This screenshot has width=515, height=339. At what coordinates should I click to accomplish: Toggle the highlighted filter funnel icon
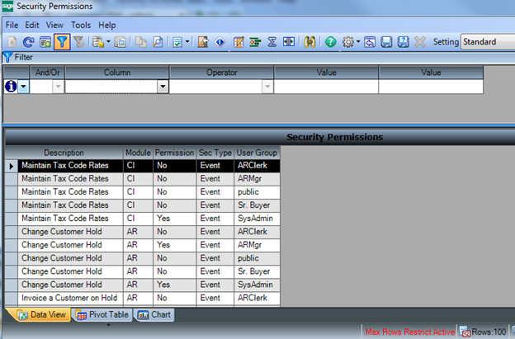(x=62, y=41)
